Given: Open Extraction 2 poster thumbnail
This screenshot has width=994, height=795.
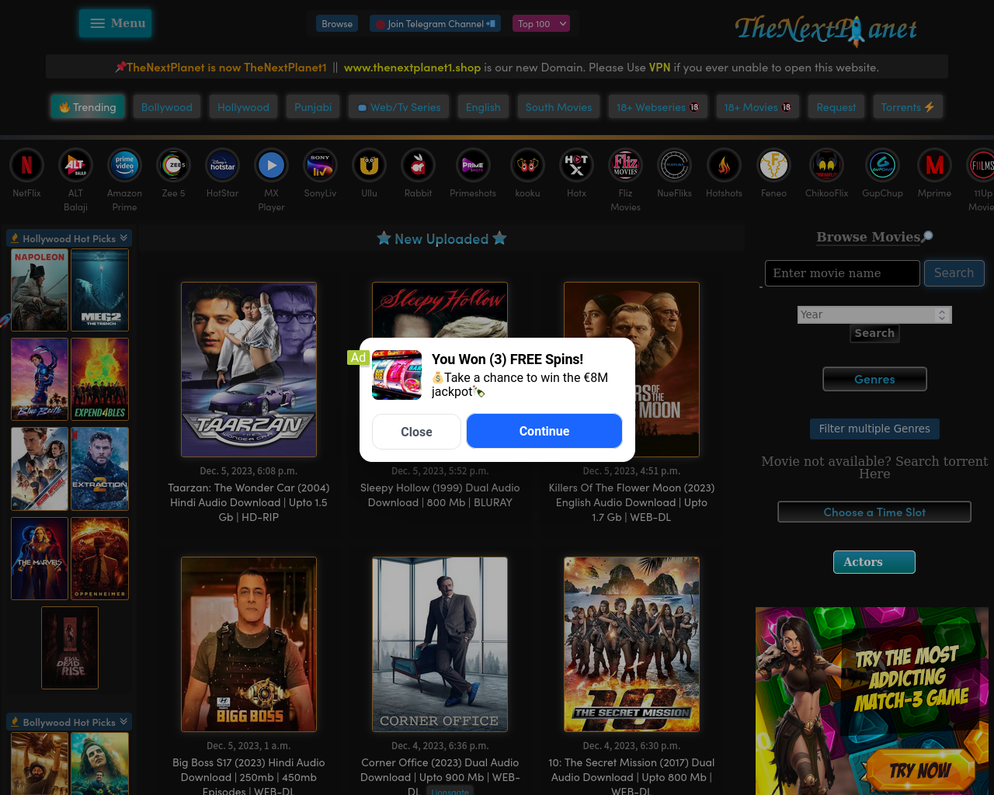Looking at the screenshot, I should click(100, 469).
